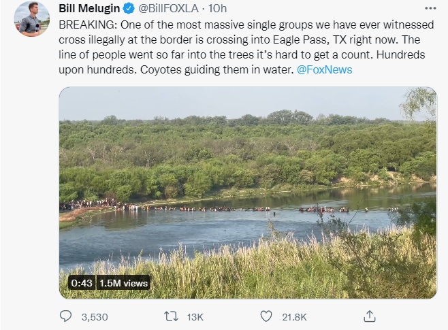Open the tweet's more options menu

pos(430,8)
